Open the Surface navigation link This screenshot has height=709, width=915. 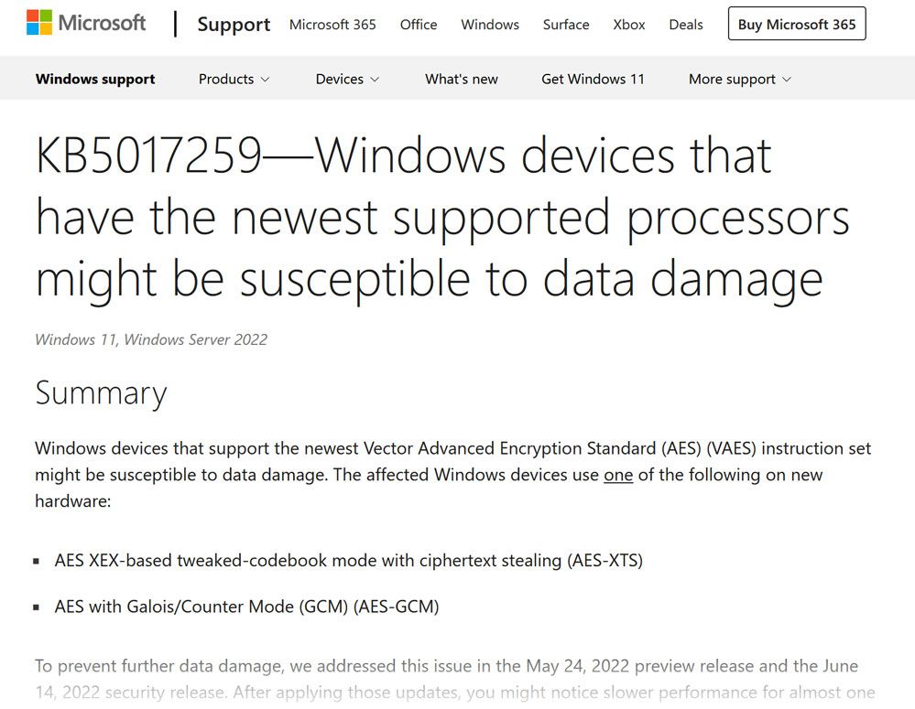click(566, 25)
